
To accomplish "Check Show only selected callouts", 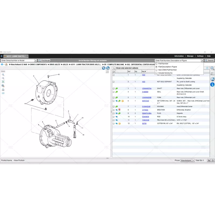I will [x=114, y=68].
